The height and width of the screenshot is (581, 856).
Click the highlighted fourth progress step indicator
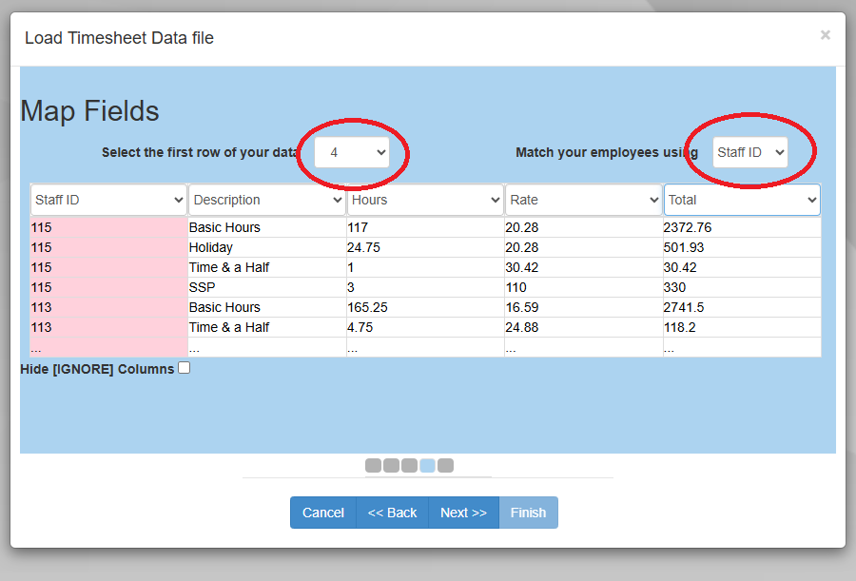point(428,465)
